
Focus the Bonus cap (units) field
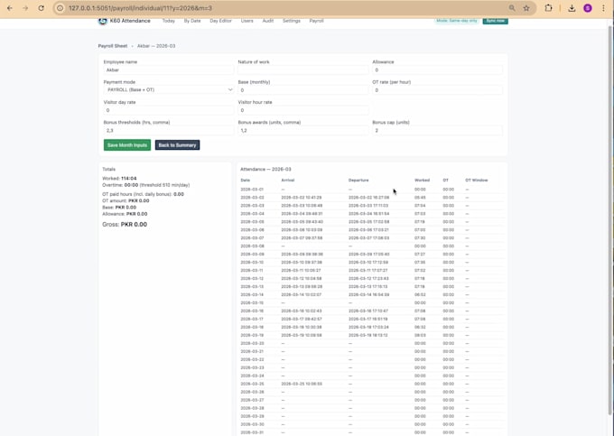pyautogui.click(x=437, y=130)
